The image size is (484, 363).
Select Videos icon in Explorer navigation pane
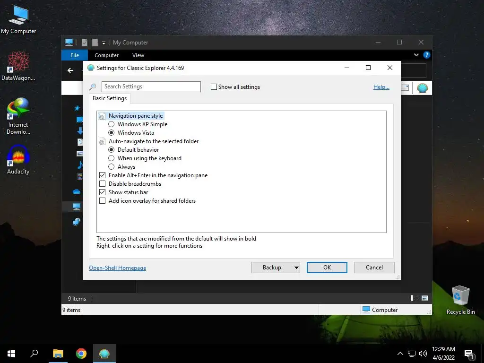[80, 176]
